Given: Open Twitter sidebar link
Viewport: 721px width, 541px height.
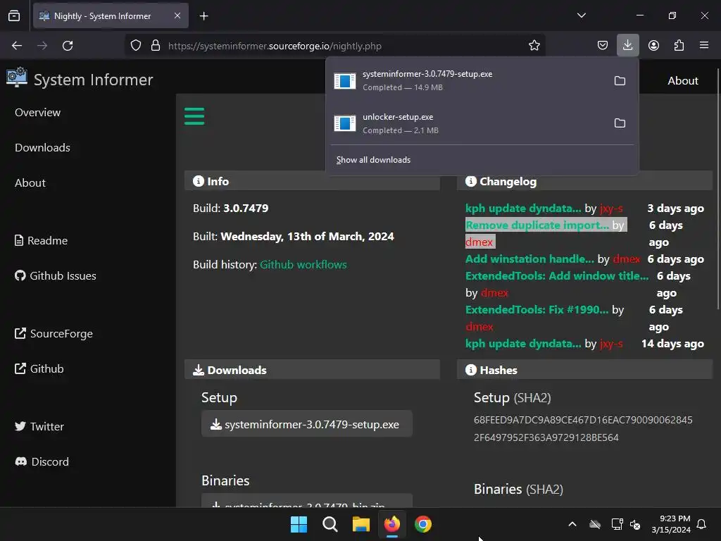Looking at the screenshot, I should (39, 426).
